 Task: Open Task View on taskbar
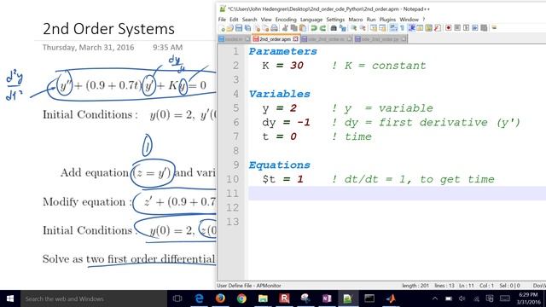tap(177, 298)
